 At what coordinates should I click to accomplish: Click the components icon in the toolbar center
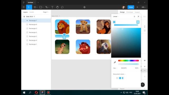[x=84, y=7]
